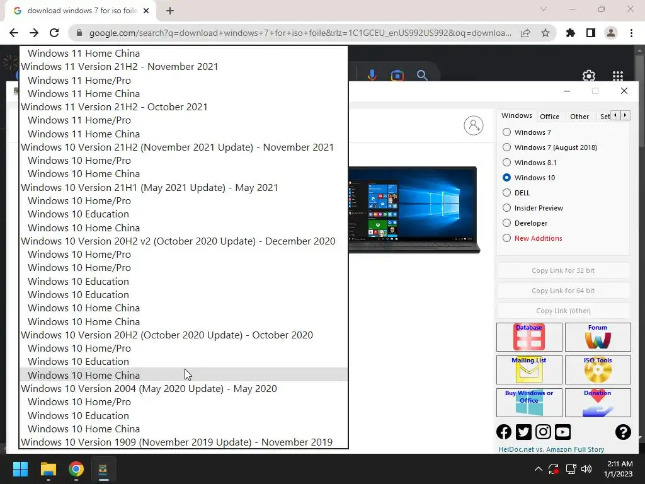The width and height of the screenshot is (645, 484).
Task: Switch to the Set tab
Action: point(605,117)
